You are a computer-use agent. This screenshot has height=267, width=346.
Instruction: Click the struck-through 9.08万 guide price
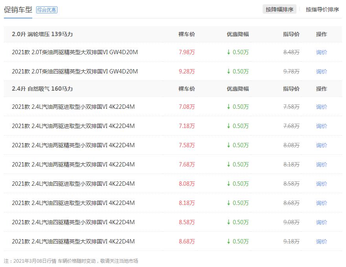coord(291,222)
